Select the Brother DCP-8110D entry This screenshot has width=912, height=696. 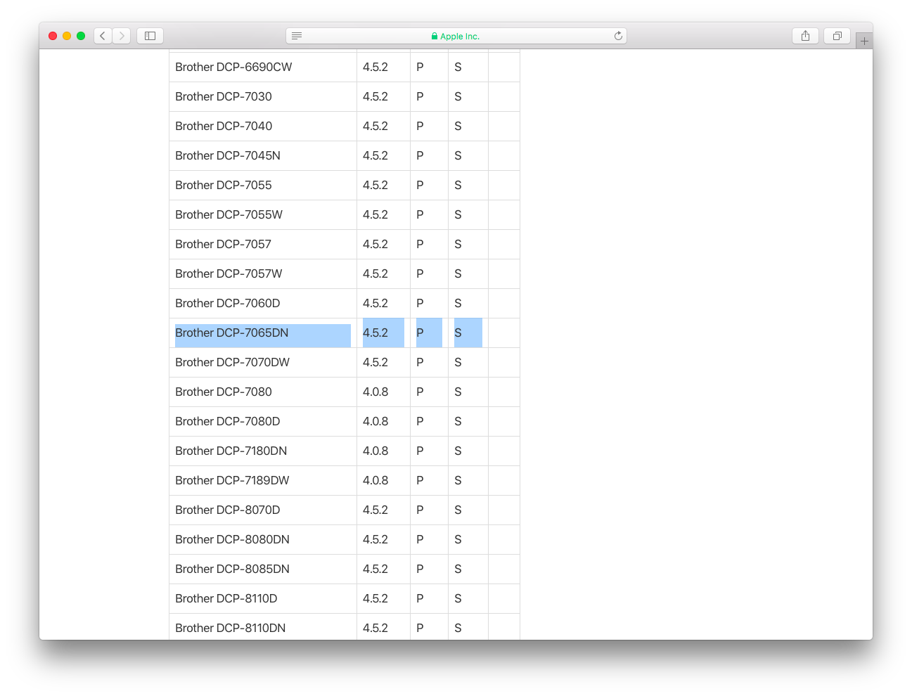coord(226,599)
